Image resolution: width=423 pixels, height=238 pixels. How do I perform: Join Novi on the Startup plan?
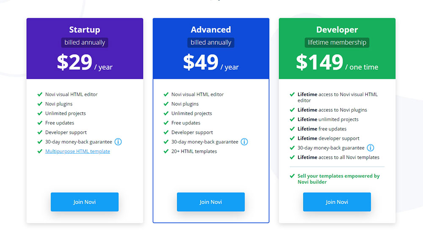coord(85,202)
